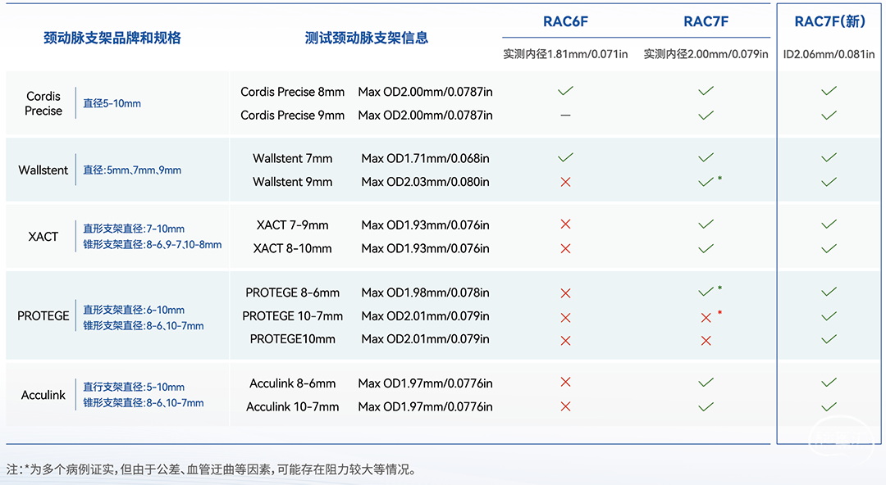Select RAC7F(新) check mark for Wallstent 9mm
Viewport: 886px width, 485px height.
[829, 182]
